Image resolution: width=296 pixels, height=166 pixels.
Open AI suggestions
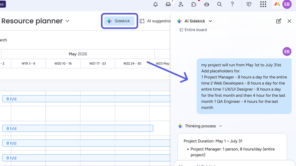[155, 21]
